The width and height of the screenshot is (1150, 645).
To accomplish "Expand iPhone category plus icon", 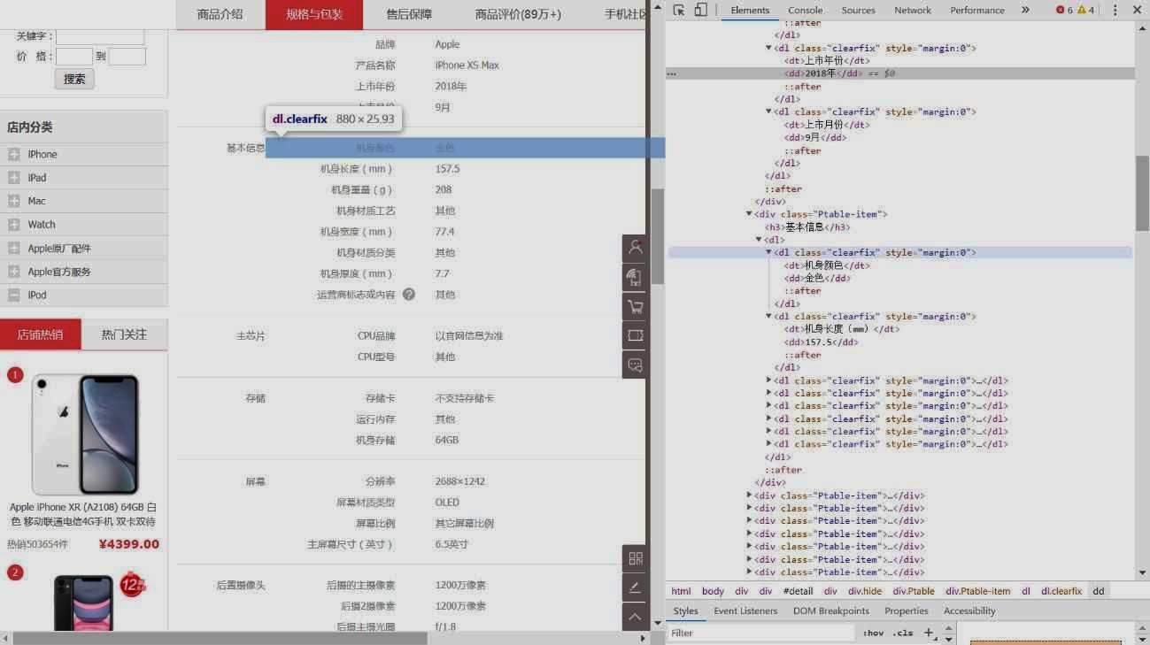I will [x=14, y=154].
